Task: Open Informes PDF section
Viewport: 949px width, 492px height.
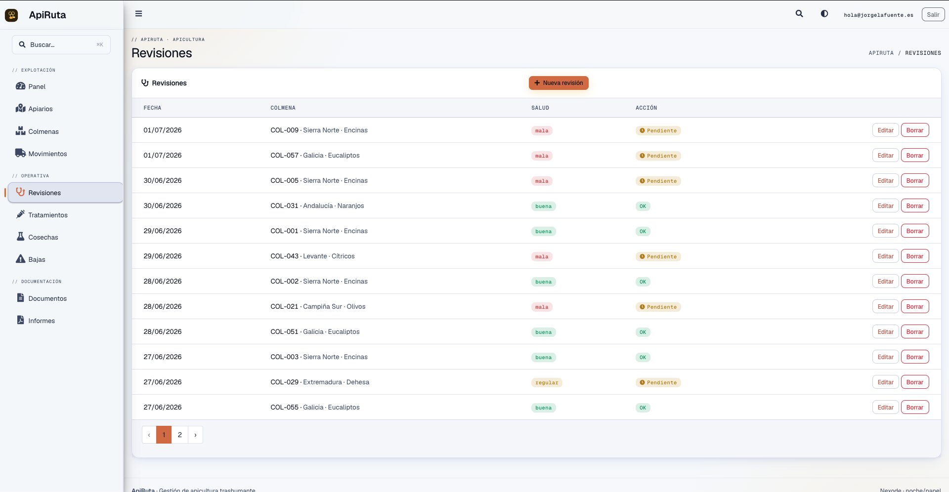Action: [x=65, y=321]
